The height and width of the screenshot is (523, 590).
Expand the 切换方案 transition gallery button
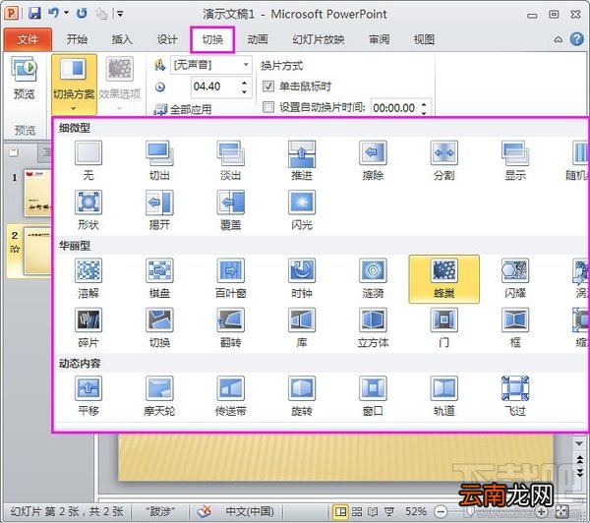click(x=74, y=85)
